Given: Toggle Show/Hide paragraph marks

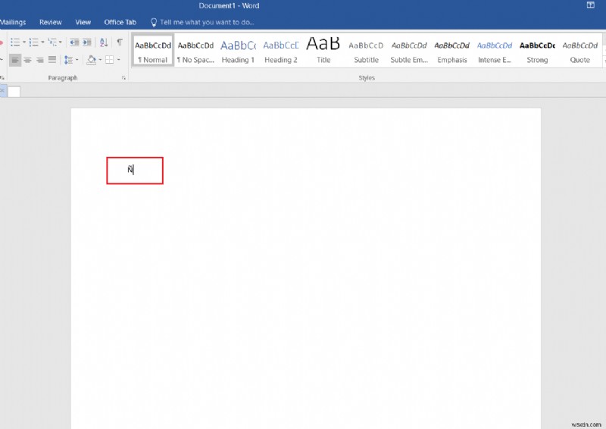Looking at the screenshot, I should [x=120, y=42].
